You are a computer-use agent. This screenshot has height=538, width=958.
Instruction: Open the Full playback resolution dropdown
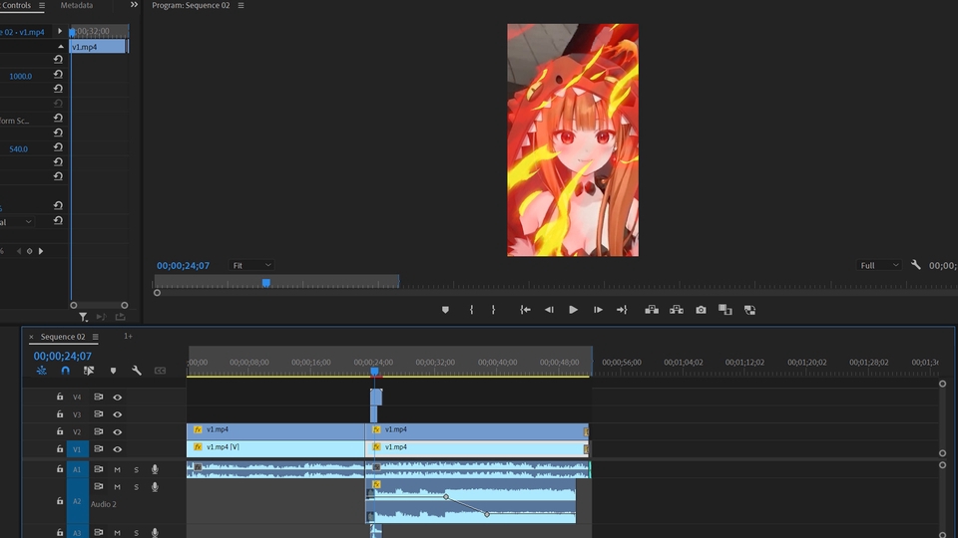(878, 265)
